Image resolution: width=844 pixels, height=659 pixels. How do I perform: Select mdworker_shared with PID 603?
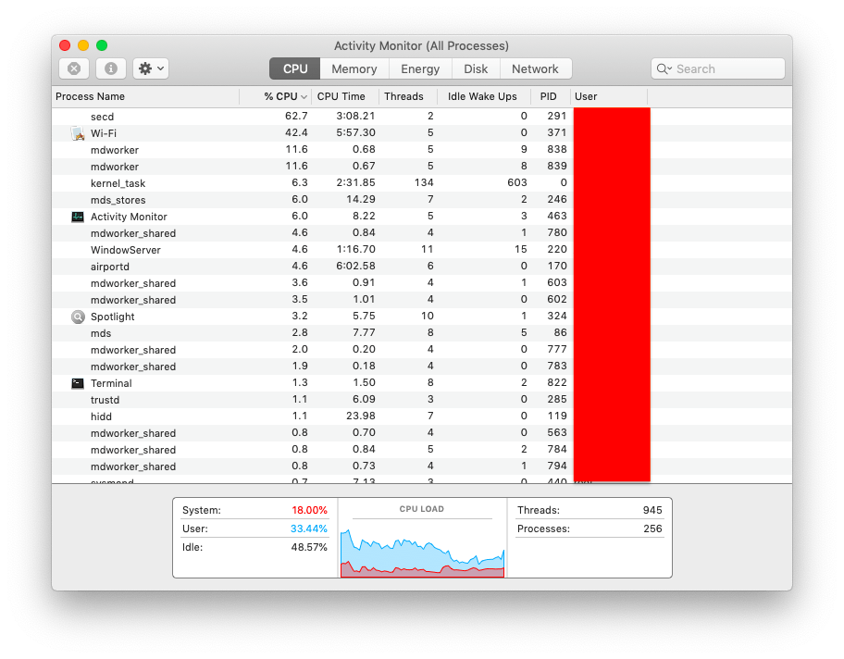pyautogui.click(x=421, y=283)
